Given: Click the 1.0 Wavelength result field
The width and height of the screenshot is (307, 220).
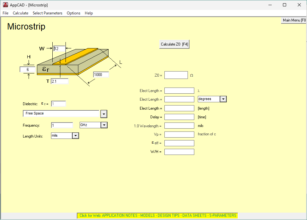Looking at the screenshot, I should (x=179, y=125).
